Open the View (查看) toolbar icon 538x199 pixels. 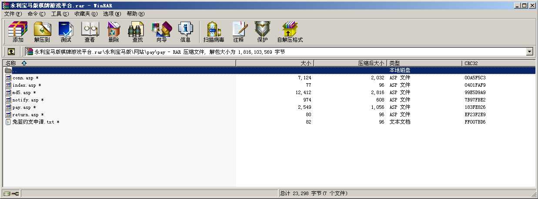pos(90,32)
